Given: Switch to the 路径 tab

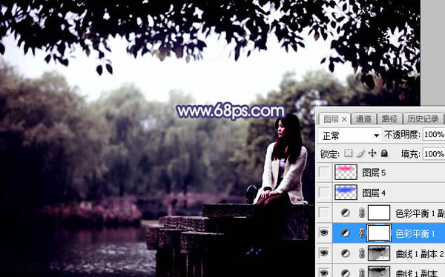Looking at the screenshot, I should [389, 119].
